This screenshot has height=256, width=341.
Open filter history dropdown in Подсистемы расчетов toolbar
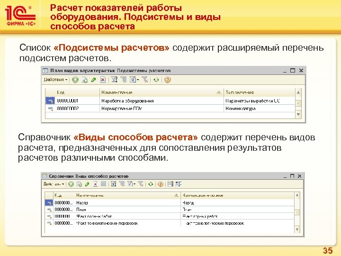pos(134,80)
